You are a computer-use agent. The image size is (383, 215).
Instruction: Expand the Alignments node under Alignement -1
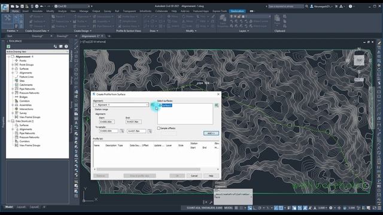[13, 73]
